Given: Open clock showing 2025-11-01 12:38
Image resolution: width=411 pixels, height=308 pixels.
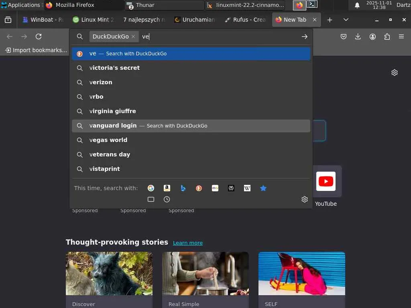Looking at the screenshot, I should [x=379, y=5].
